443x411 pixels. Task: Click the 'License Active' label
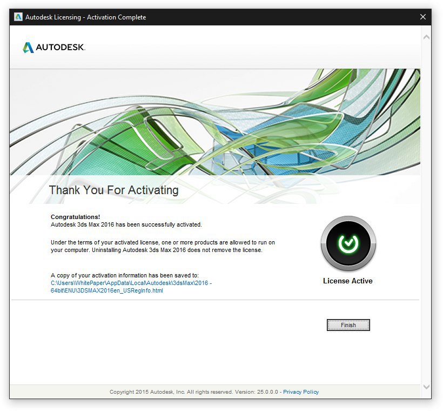(348, 281)
